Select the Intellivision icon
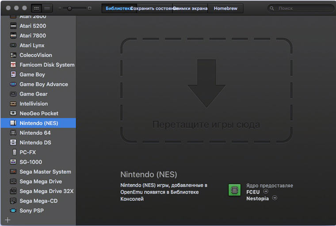Screen dimensions: 336x226 tap(13, 104)
